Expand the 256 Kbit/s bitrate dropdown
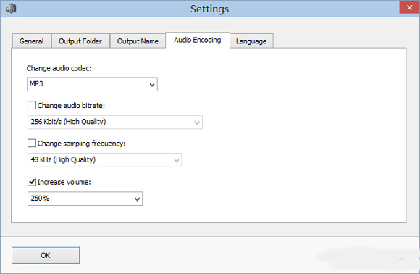The height and width of the screenshot is (274, 420). [x=115, y=123]
